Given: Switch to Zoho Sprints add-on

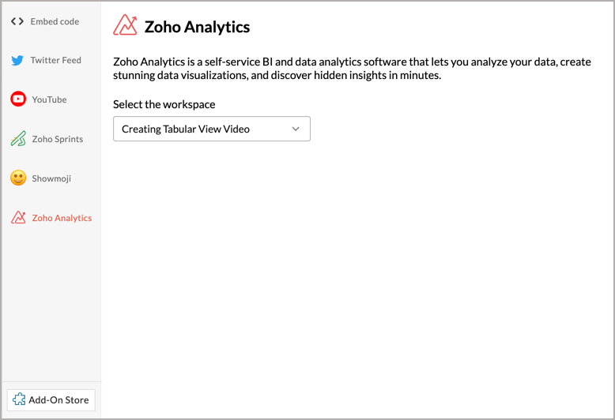Looking at the screenshot, I should (x=47, y=139).
